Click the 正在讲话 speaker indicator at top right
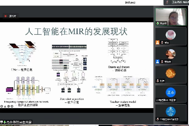This screenshot has height=126, width=189. point(177,2)
